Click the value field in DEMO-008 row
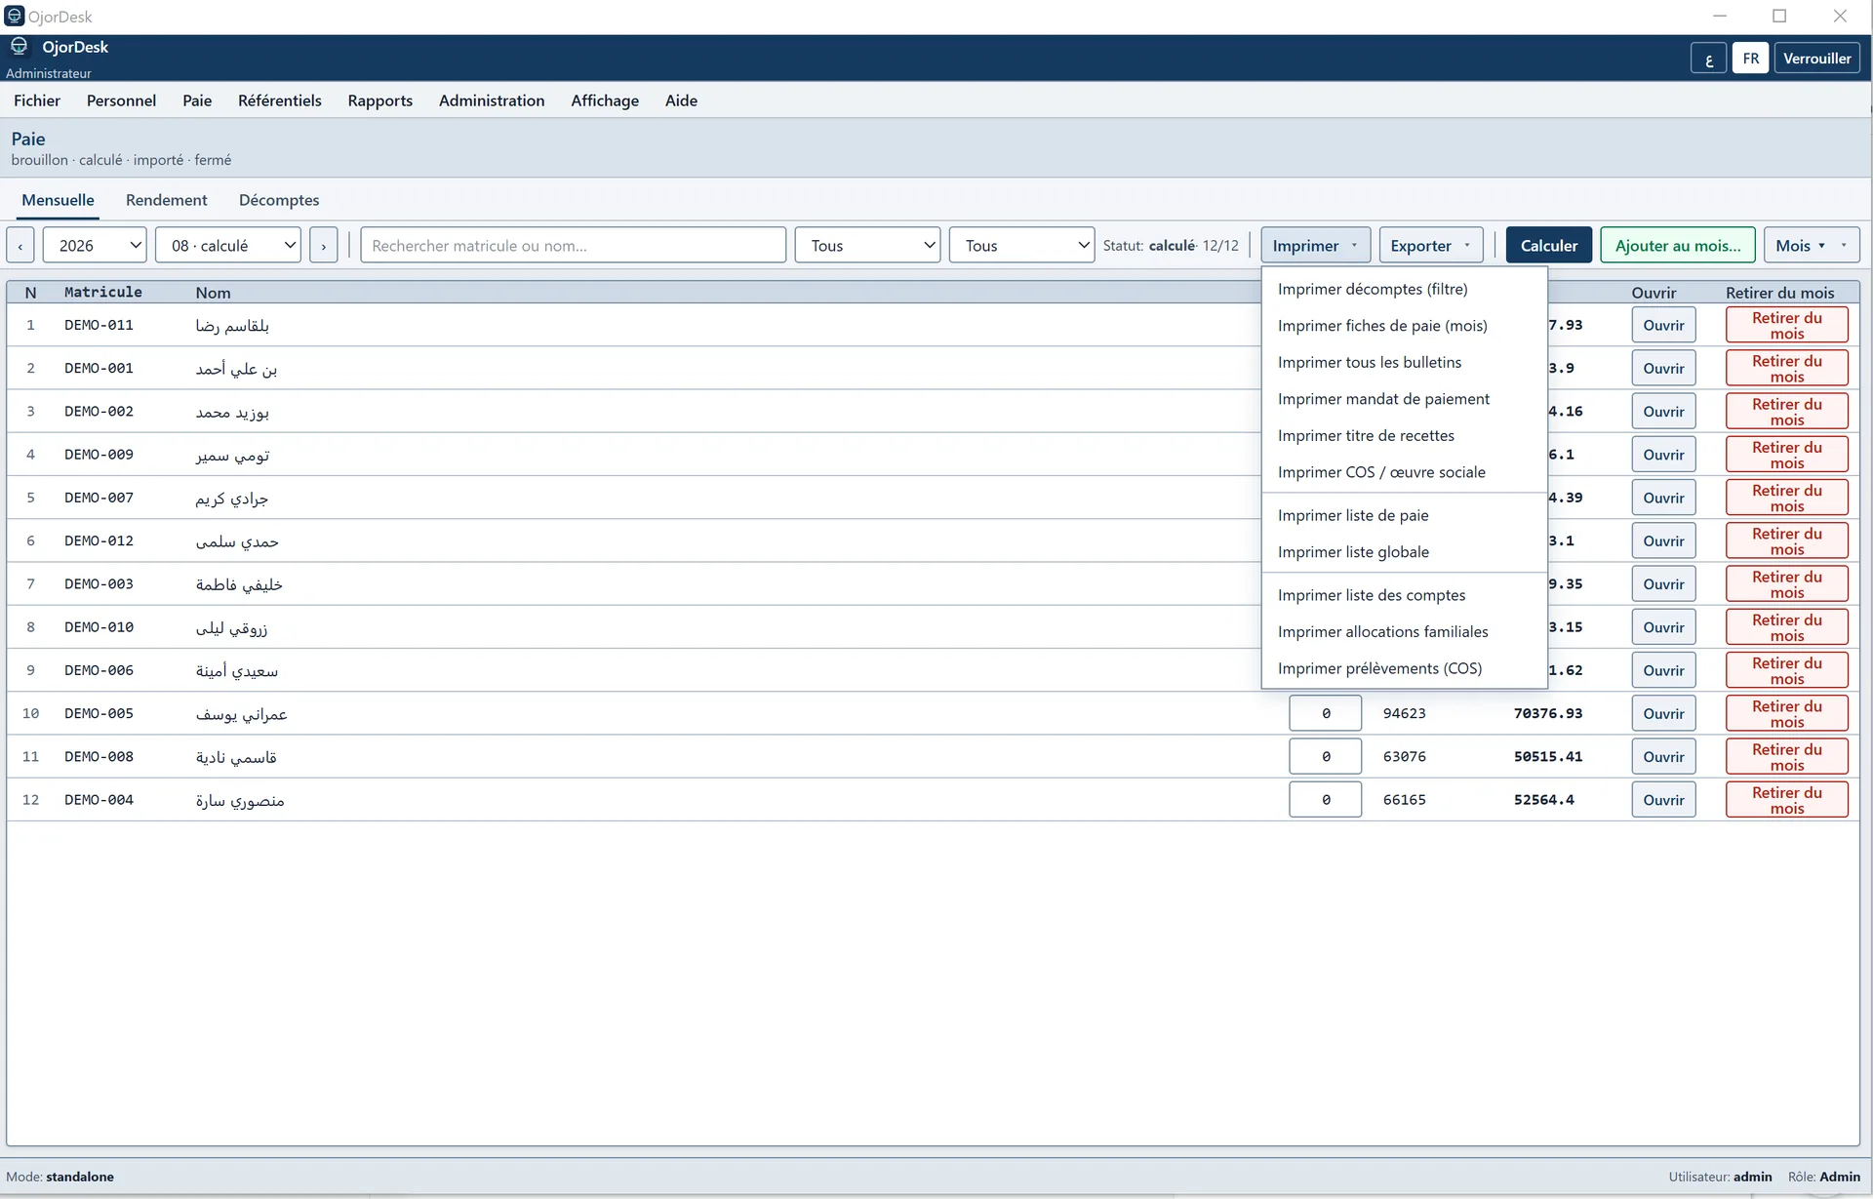Viewport: 1873px width, 1199px height. pyautogui.click(x=1325, y=756)
